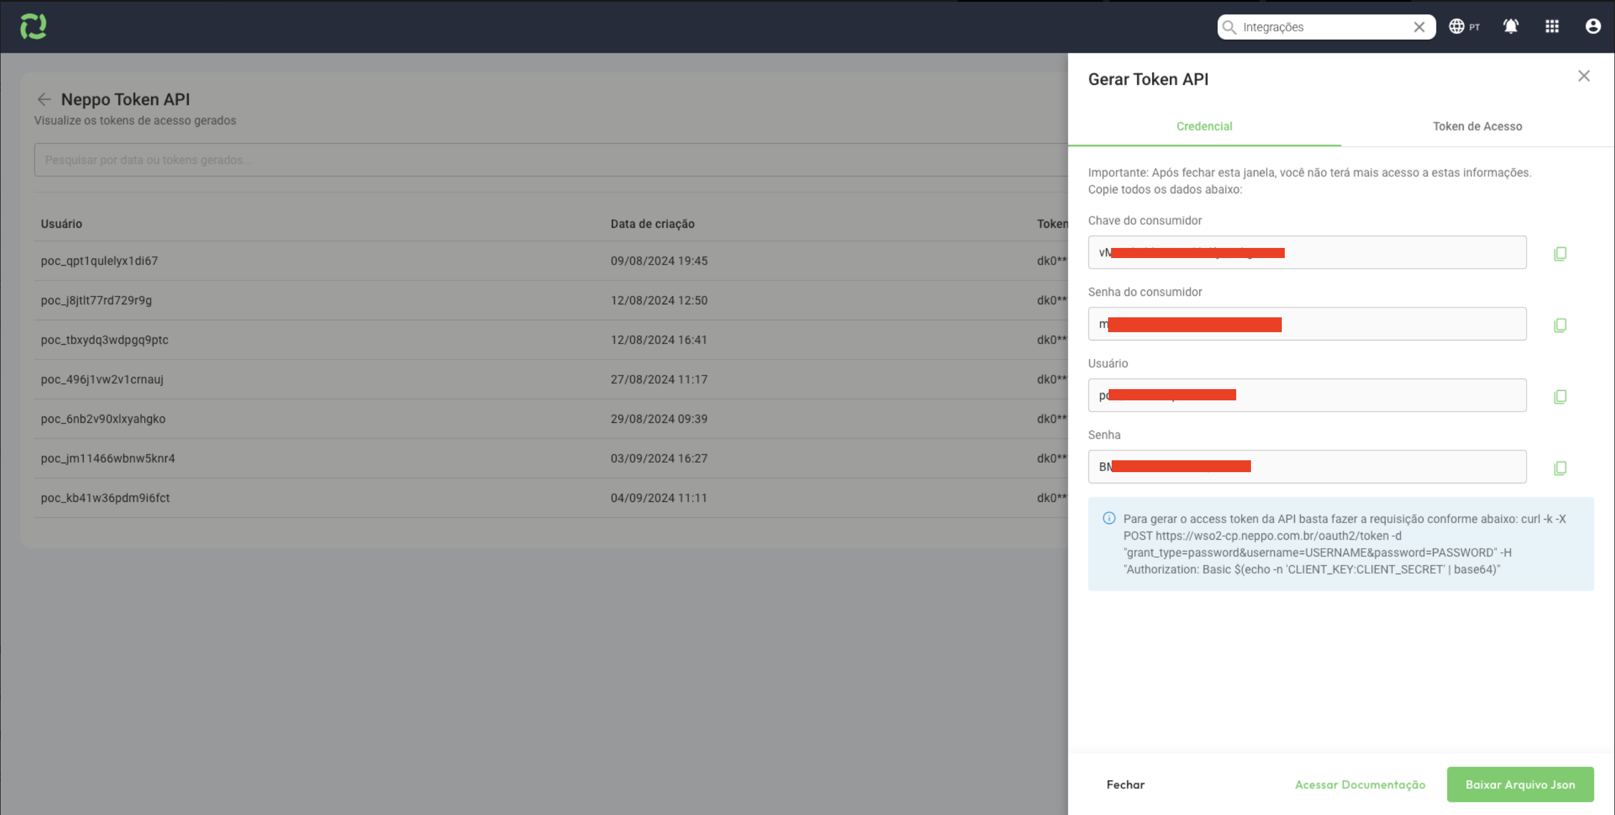The width and height of the screenshot is (1615, 815).
Task: Go back from Neppo Token API page
Action: pyautogui.click(x=44, y=99)
